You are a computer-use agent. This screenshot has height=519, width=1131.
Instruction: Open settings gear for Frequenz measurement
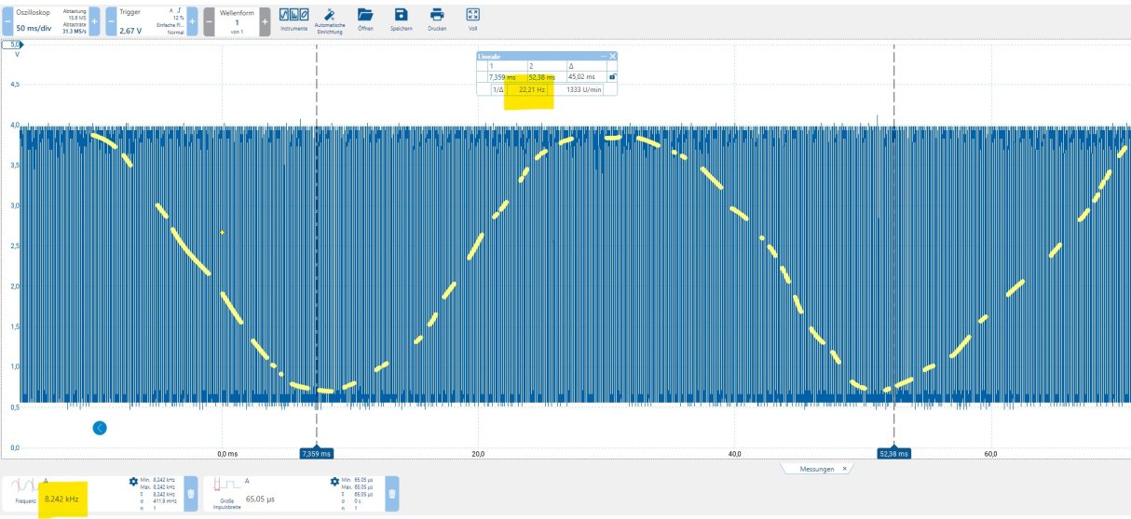[x=133, y=481]
